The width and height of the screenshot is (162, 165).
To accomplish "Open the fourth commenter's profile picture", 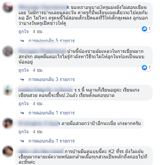I will pyautogui.click(x=8, y=123).
